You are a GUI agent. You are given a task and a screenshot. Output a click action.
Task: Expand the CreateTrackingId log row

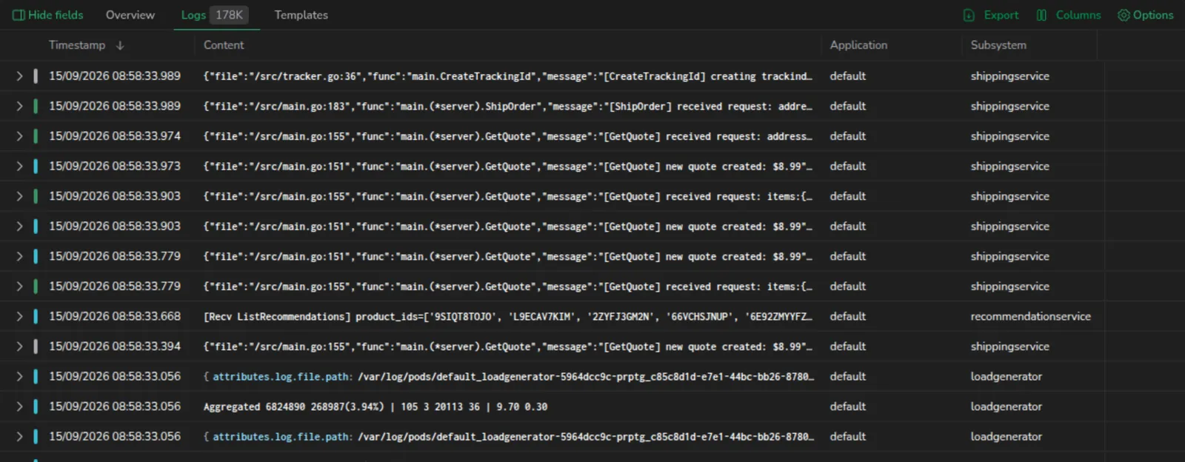click(x=19, y=76)
